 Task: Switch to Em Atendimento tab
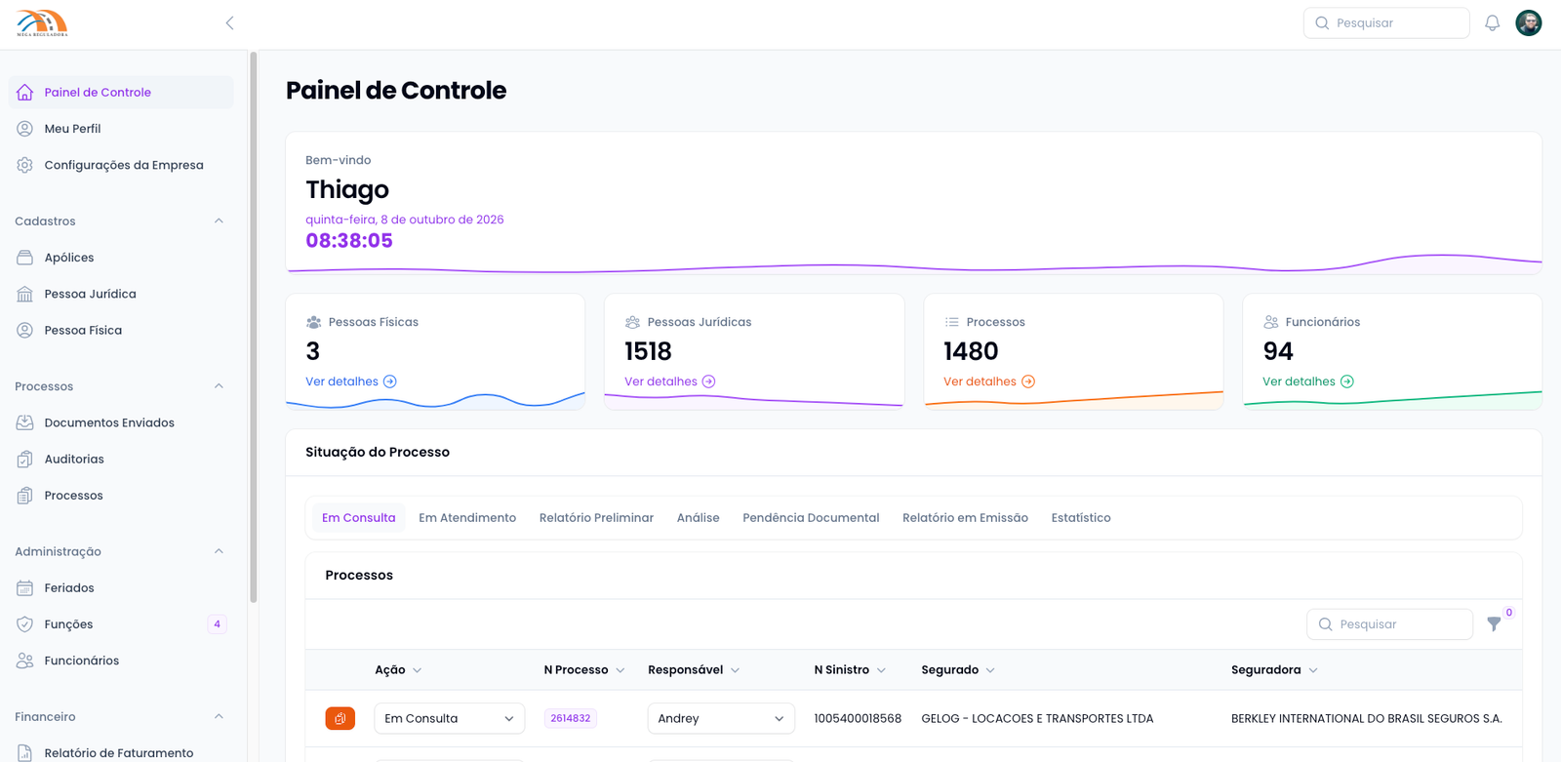(x=467, y=518)
